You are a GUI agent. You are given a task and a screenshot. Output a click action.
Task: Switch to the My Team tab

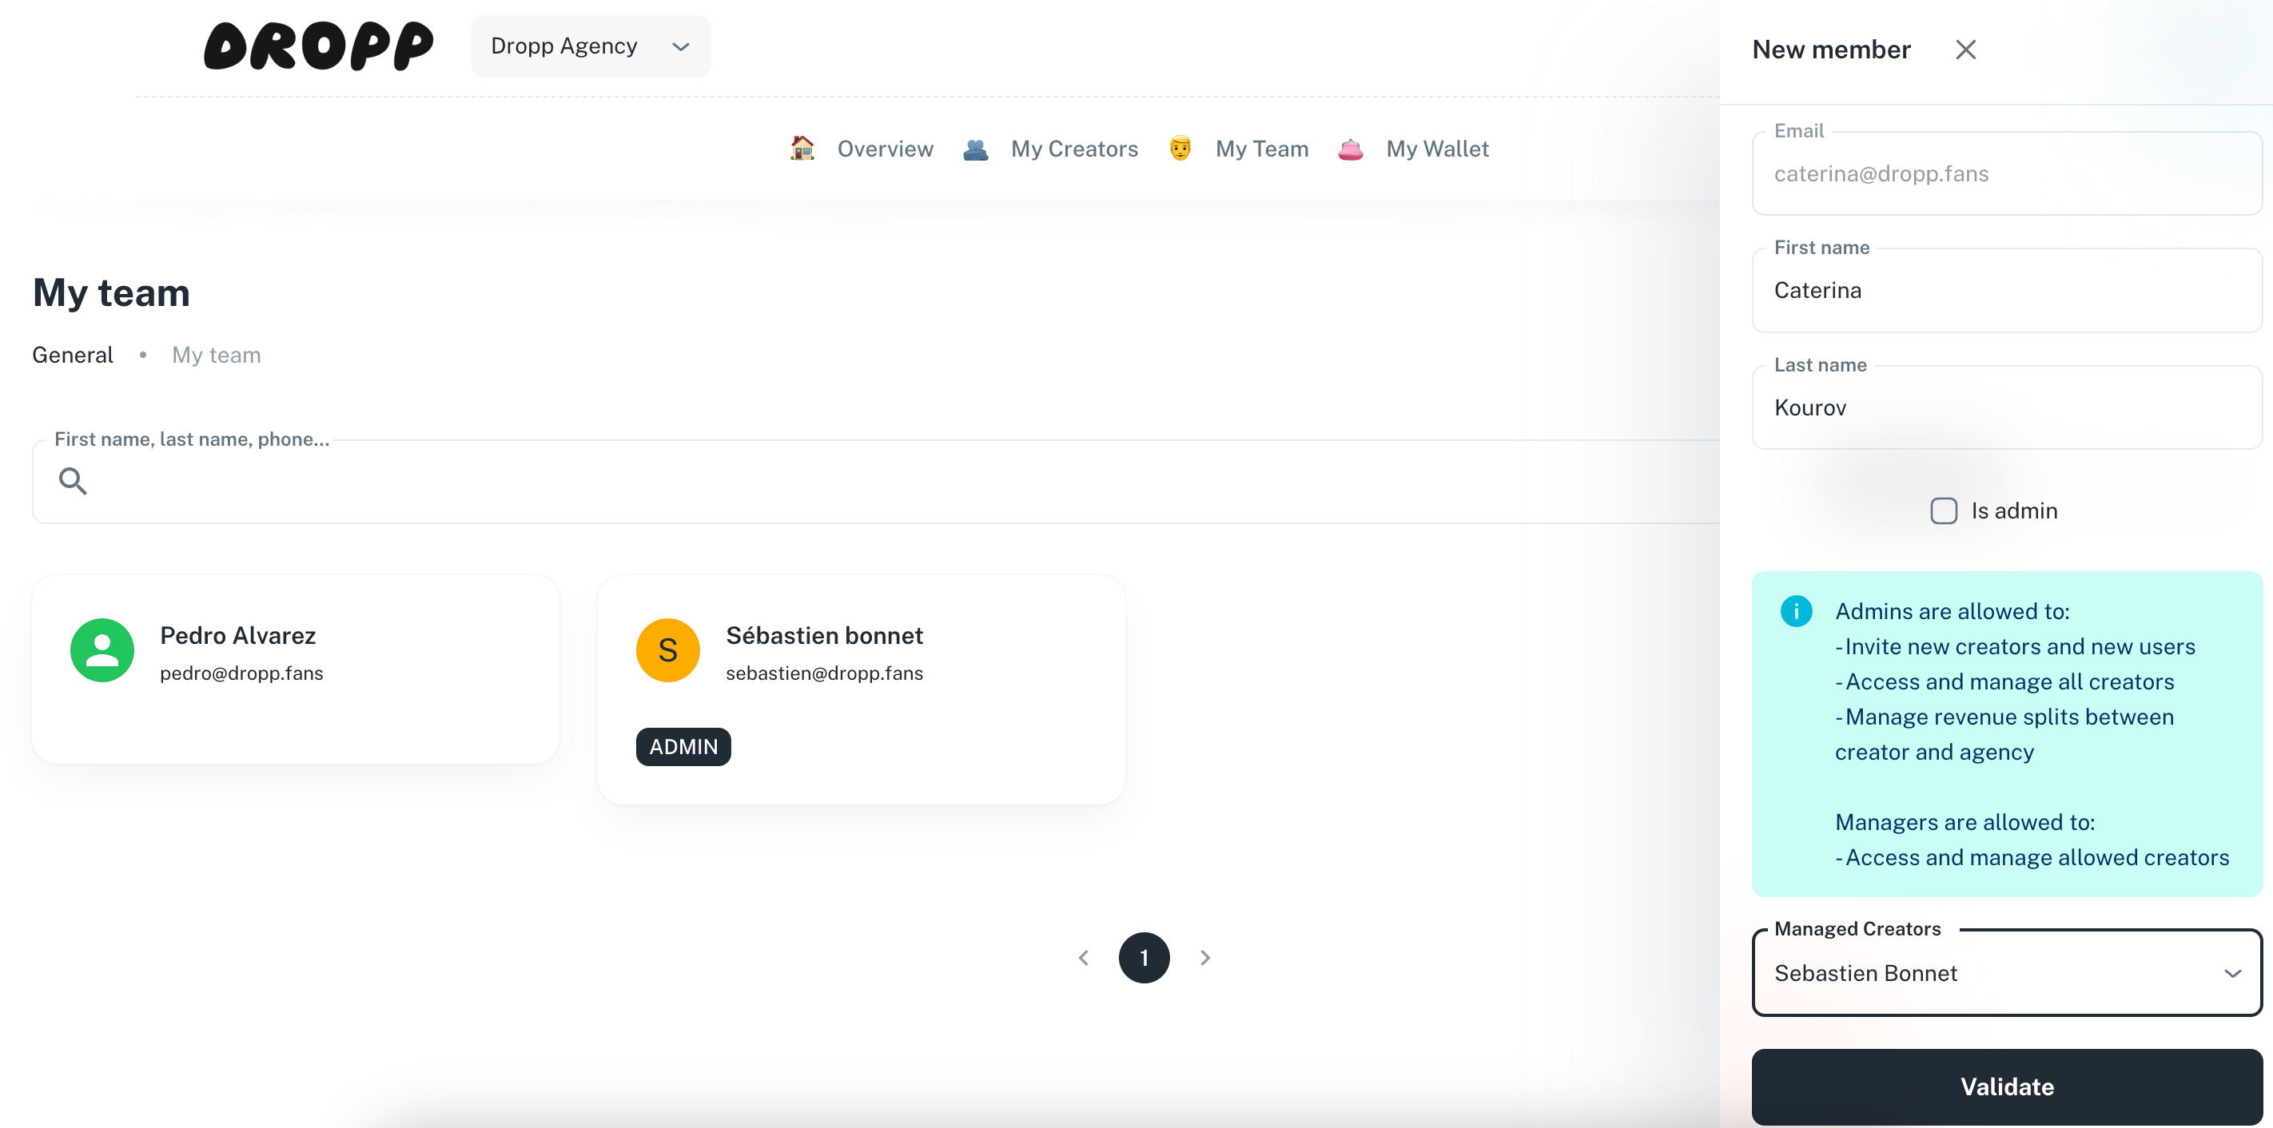click(x=1262, y=148)
